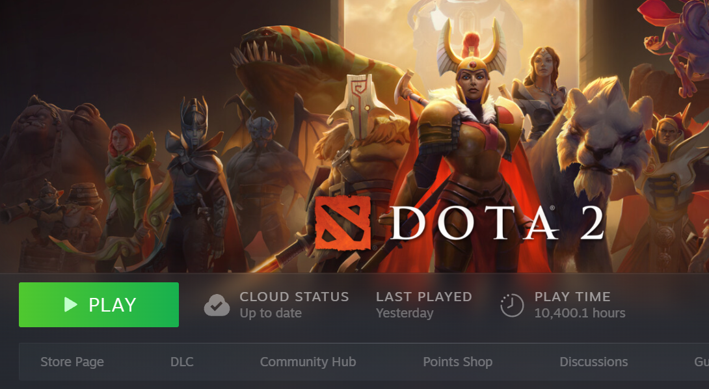Screen dimensions: 709x389
Task: Click the Cloud Status 'Up to date' text
Action: click(271, 313)
